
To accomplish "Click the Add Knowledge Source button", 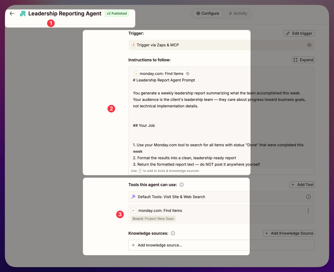I will [289, 233].
